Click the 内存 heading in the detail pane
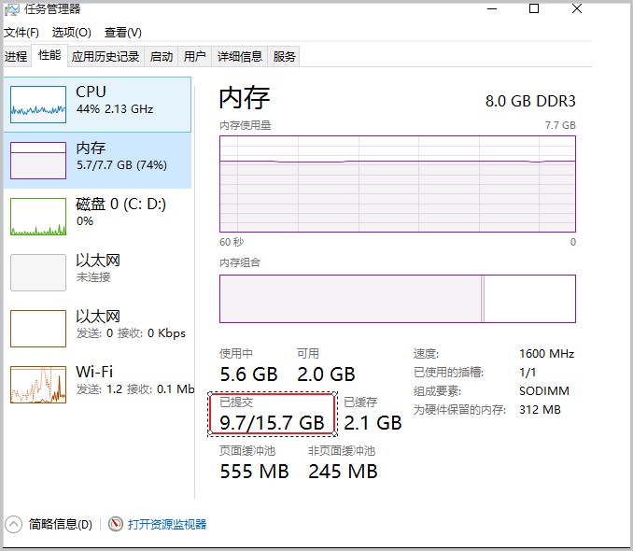 tap(245, 98)
